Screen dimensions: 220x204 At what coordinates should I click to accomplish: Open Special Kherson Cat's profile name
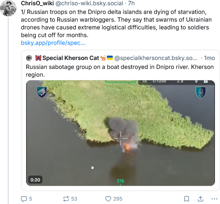(71, 58)
